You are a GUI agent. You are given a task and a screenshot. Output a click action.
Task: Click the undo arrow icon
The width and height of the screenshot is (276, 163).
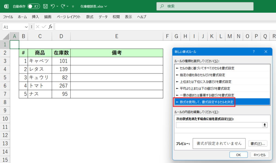pyautogui.click(x=53, y=6)
